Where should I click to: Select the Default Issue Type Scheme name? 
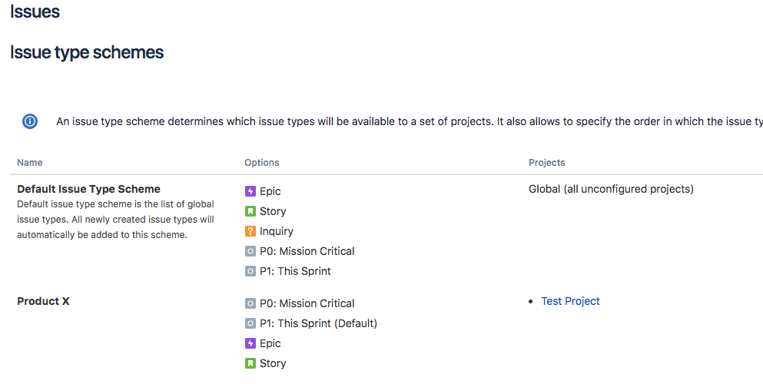(88, 189)
